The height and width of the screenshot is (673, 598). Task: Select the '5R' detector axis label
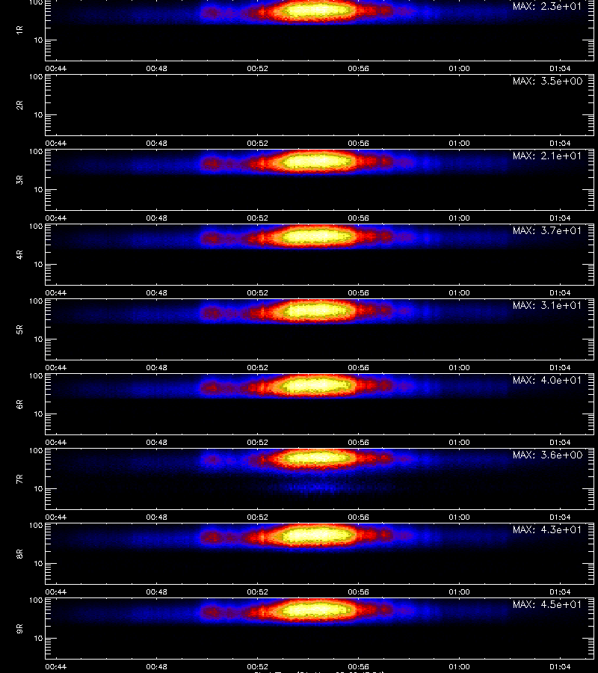point(19,329)
